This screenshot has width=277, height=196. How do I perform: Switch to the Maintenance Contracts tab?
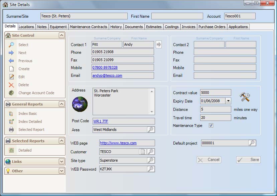[88, 27]
